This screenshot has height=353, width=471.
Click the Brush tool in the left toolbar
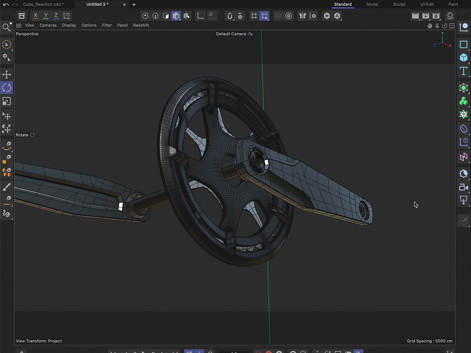coord(7,187)
